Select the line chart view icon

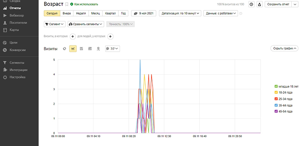73,49
